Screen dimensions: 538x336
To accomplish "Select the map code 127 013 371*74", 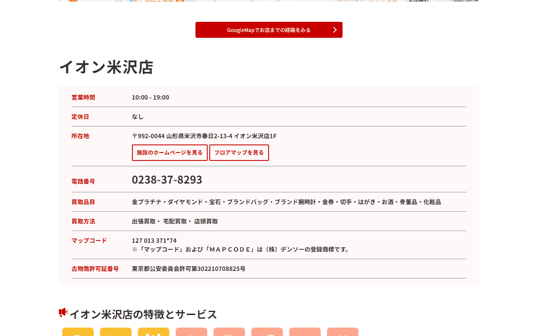I will pyautogui.click(x=154, y=241).
